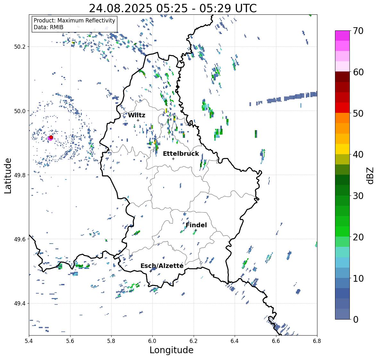Click the long horizontal radar streak at right
Screen dimensions: 378x358
283,98
